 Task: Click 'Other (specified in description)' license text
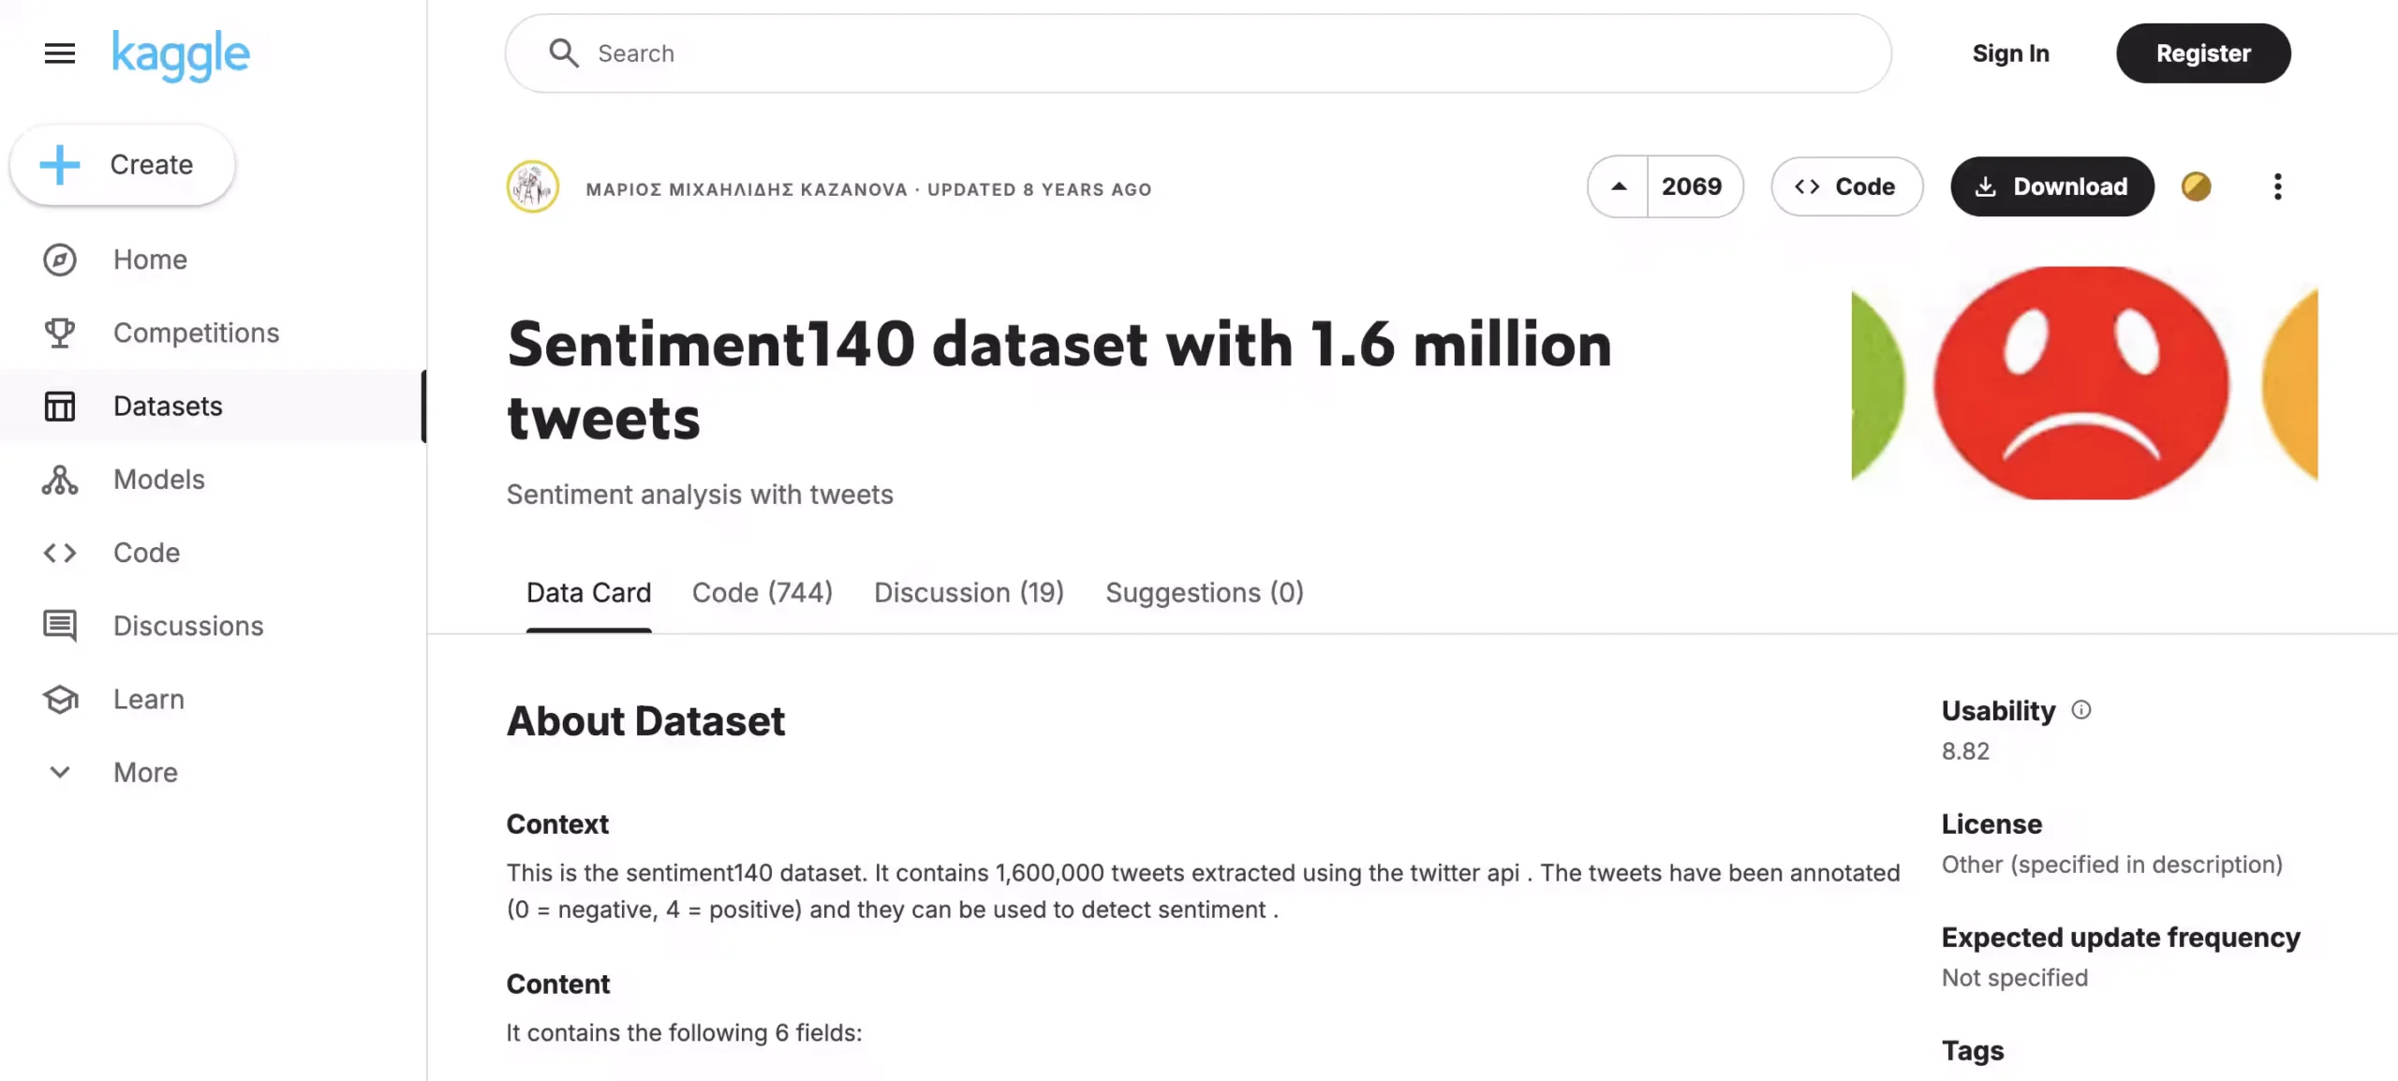[2111, 865]
